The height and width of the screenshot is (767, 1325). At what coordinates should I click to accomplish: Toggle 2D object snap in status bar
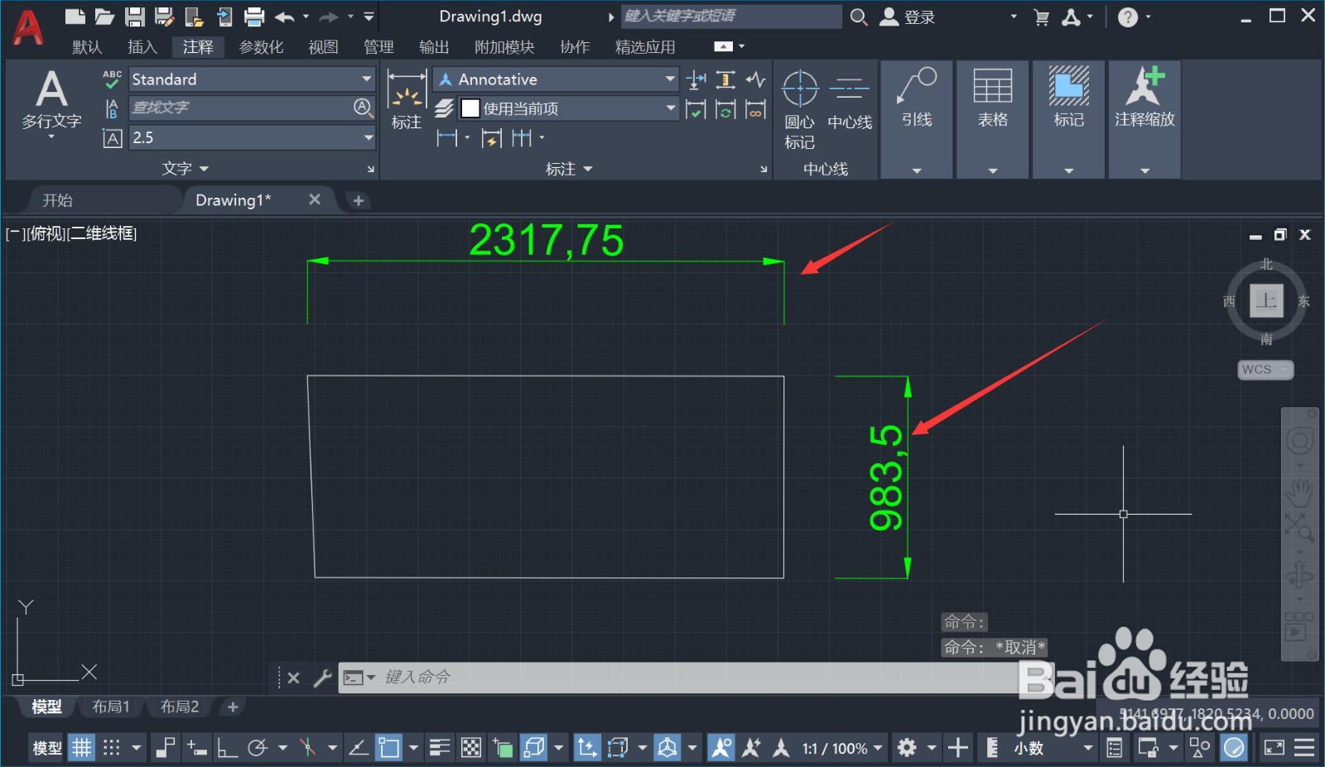coord(388,748)
